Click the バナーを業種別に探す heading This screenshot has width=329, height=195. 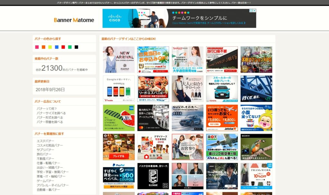tap(49, 134)
